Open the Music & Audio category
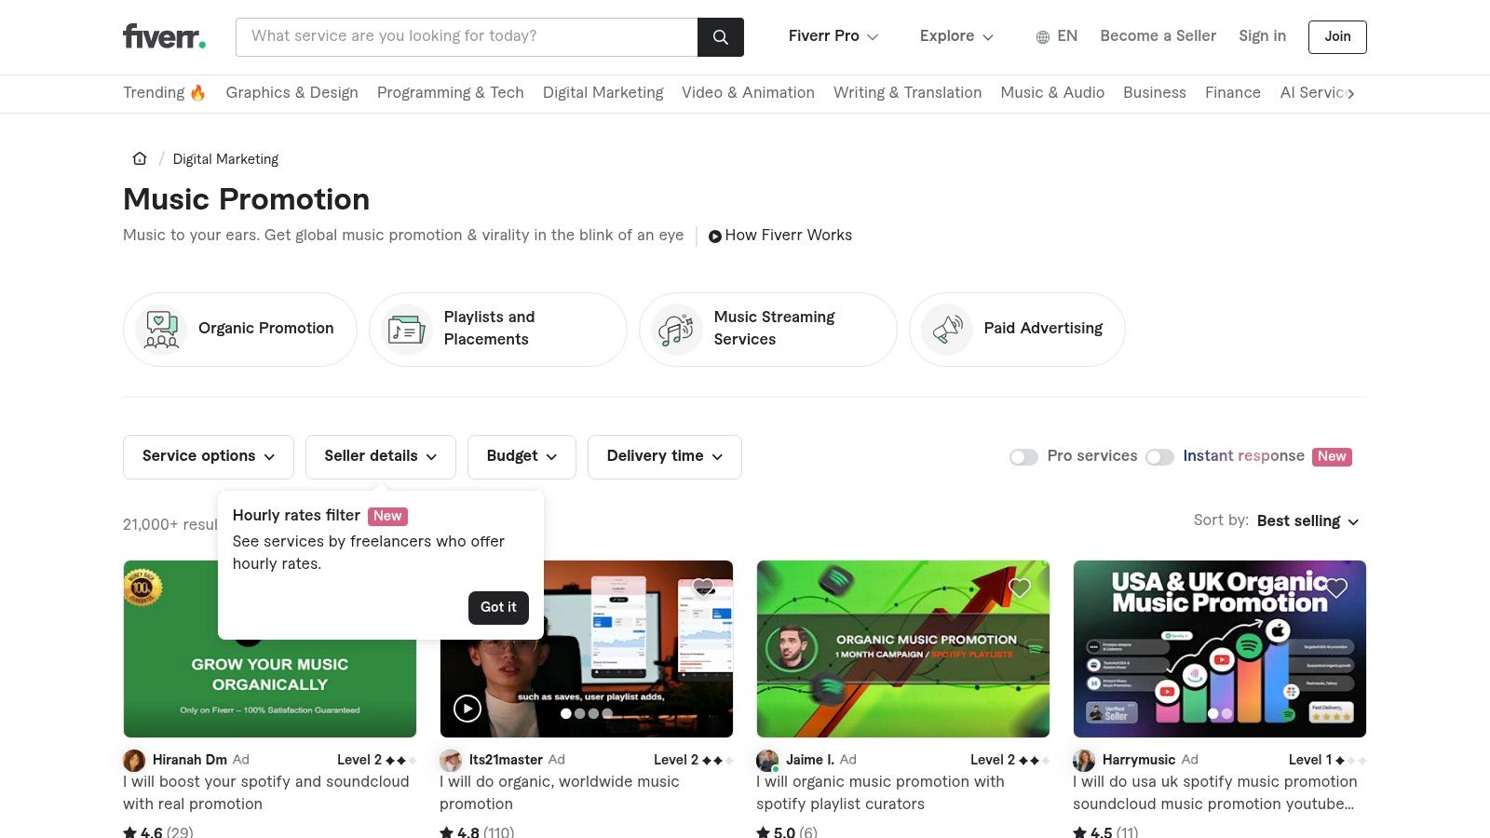Viewport: 1490px width, 838px height. 1052,92
